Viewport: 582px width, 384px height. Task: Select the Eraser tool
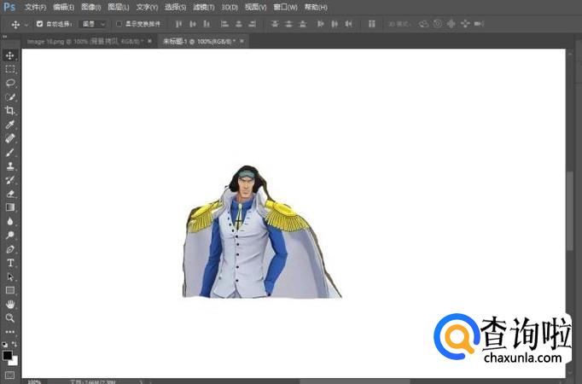10,194
